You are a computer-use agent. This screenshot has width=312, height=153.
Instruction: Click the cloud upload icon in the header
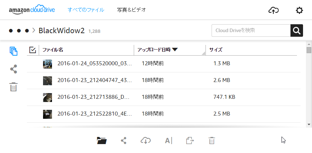click(273, 10)
